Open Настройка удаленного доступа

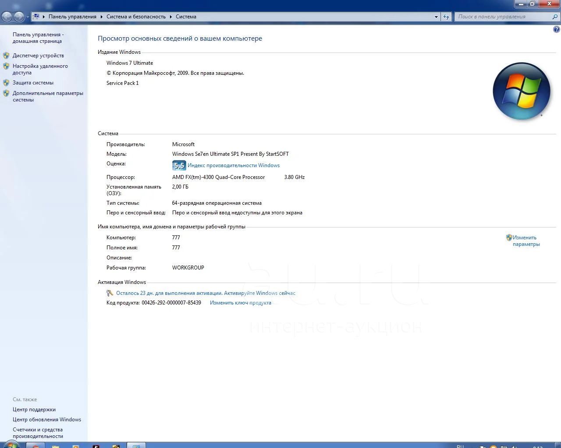pos(40,69)
